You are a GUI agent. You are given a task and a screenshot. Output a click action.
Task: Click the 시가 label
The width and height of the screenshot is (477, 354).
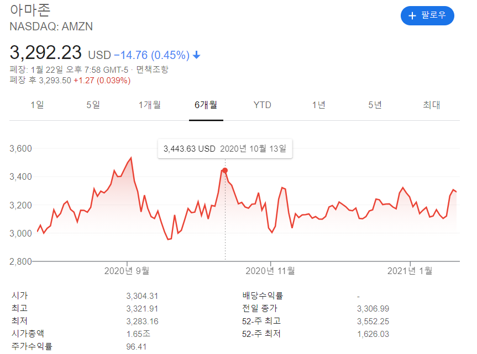tap(20, 296)
